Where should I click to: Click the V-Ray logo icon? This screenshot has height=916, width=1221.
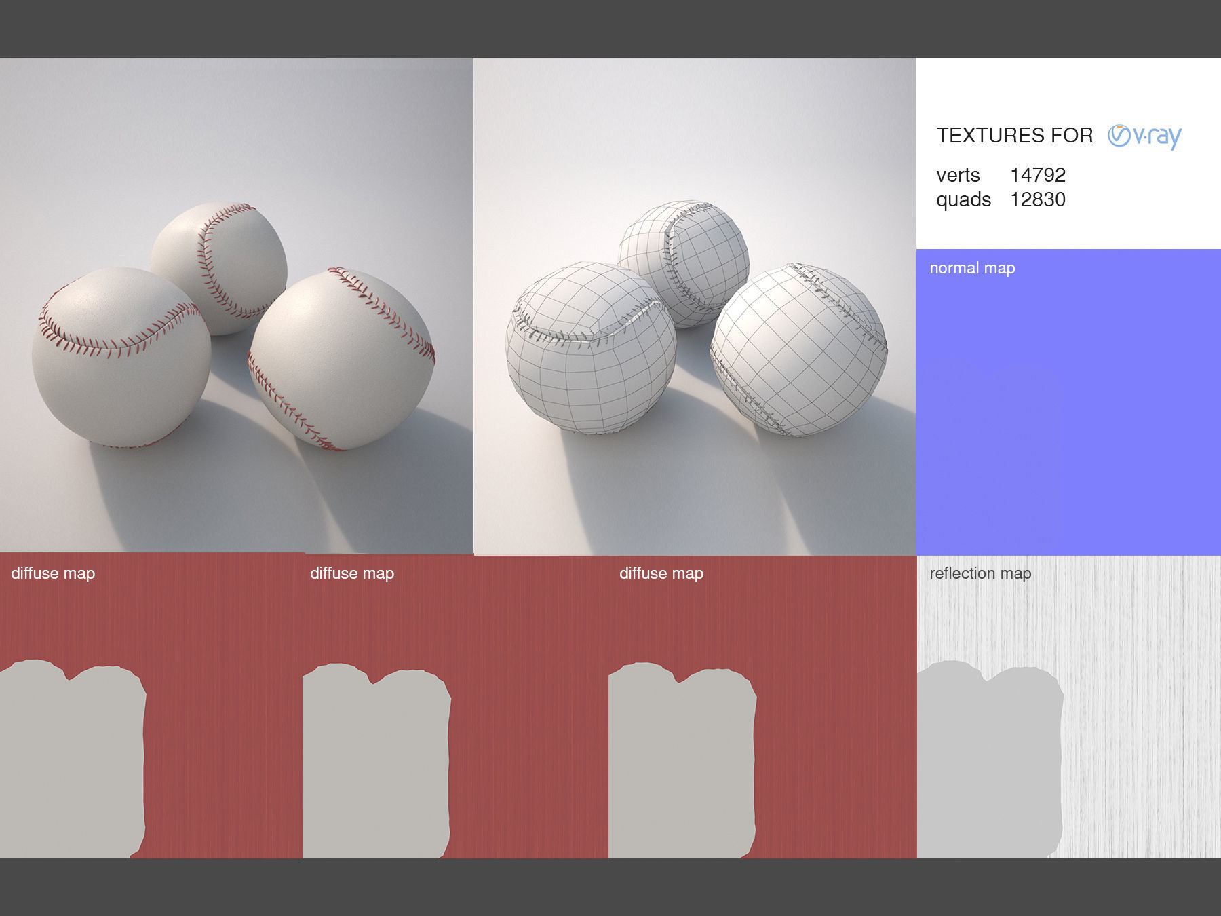(1144, 136)
